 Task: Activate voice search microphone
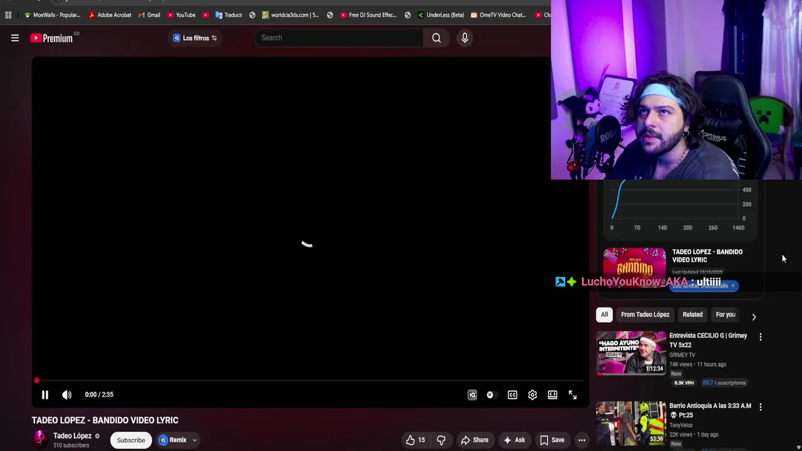[464, 38]
